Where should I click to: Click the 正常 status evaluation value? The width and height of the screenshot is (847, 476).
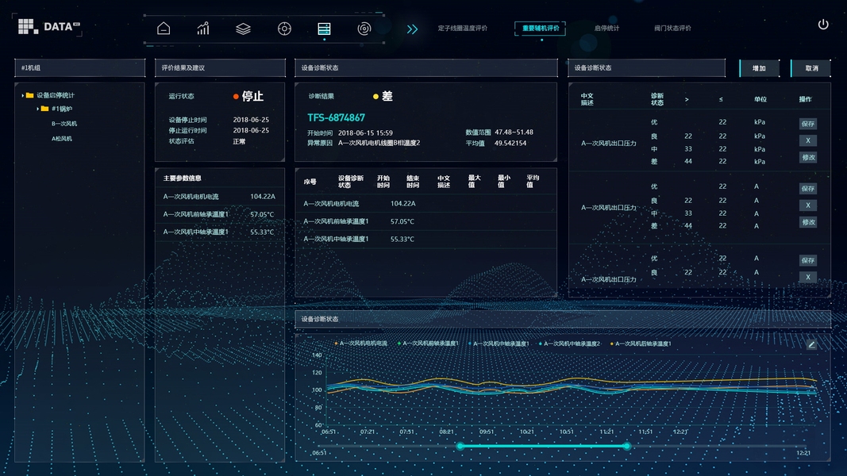point(239,141)
